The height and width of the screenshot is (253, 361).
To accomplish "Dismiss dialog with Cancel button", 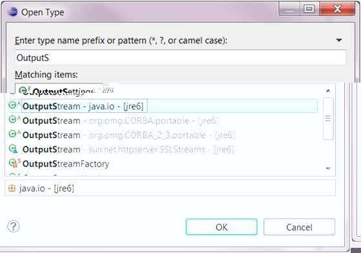I will pyautogui.click(x=299, y=227).
